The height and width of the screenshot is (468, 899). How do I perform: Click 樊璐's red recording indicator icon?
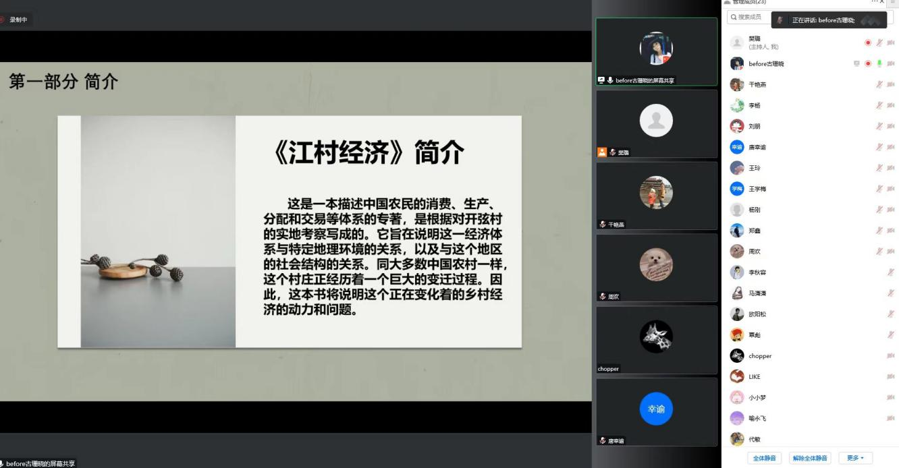pos(868,42)
